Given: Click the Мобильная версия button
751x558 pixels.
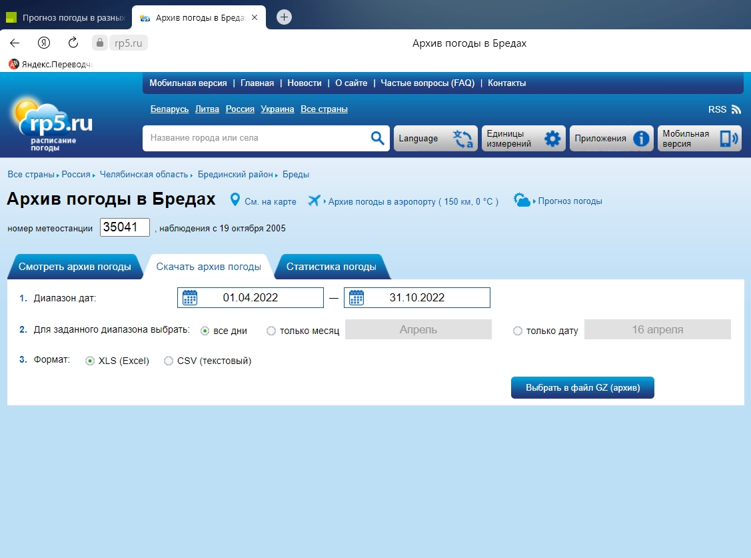Looking at the screenshot, I should pos(699,139).
